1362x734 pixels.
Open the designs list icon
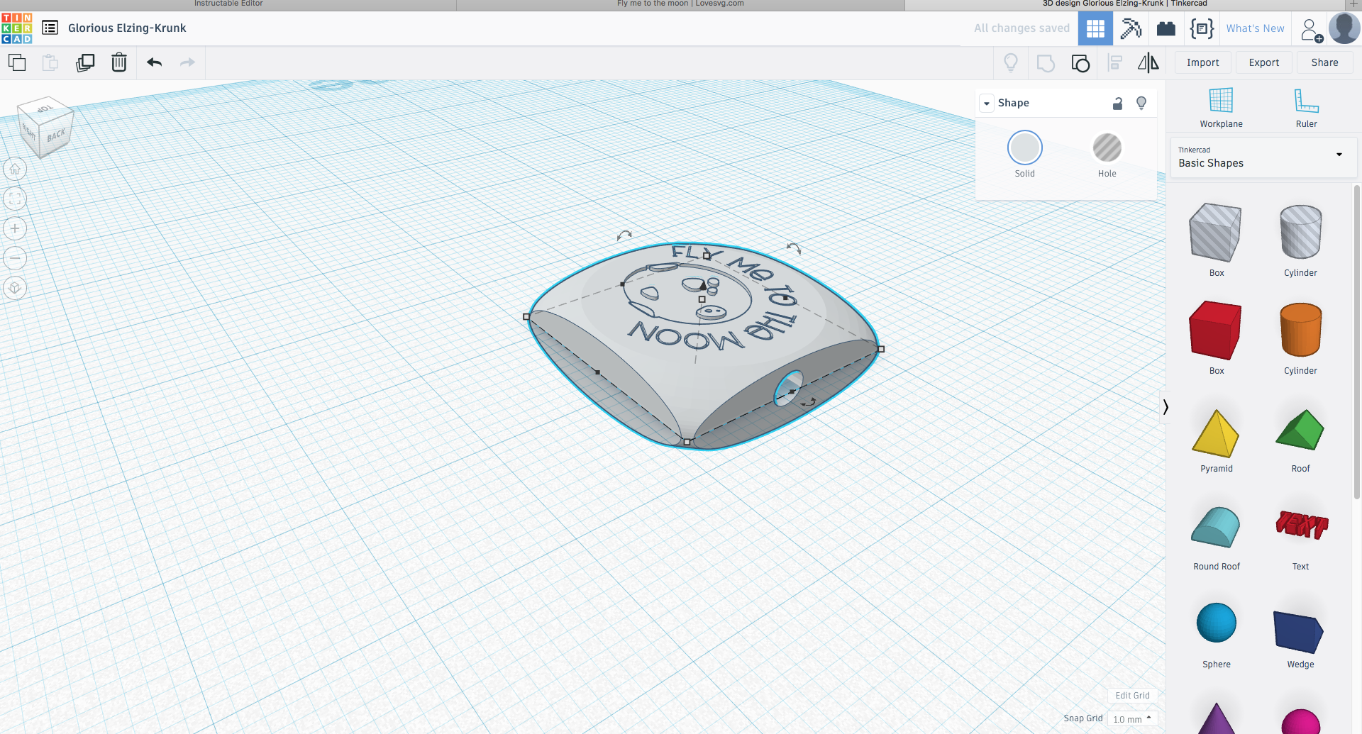pyautogui.click(x=50, y=28)
